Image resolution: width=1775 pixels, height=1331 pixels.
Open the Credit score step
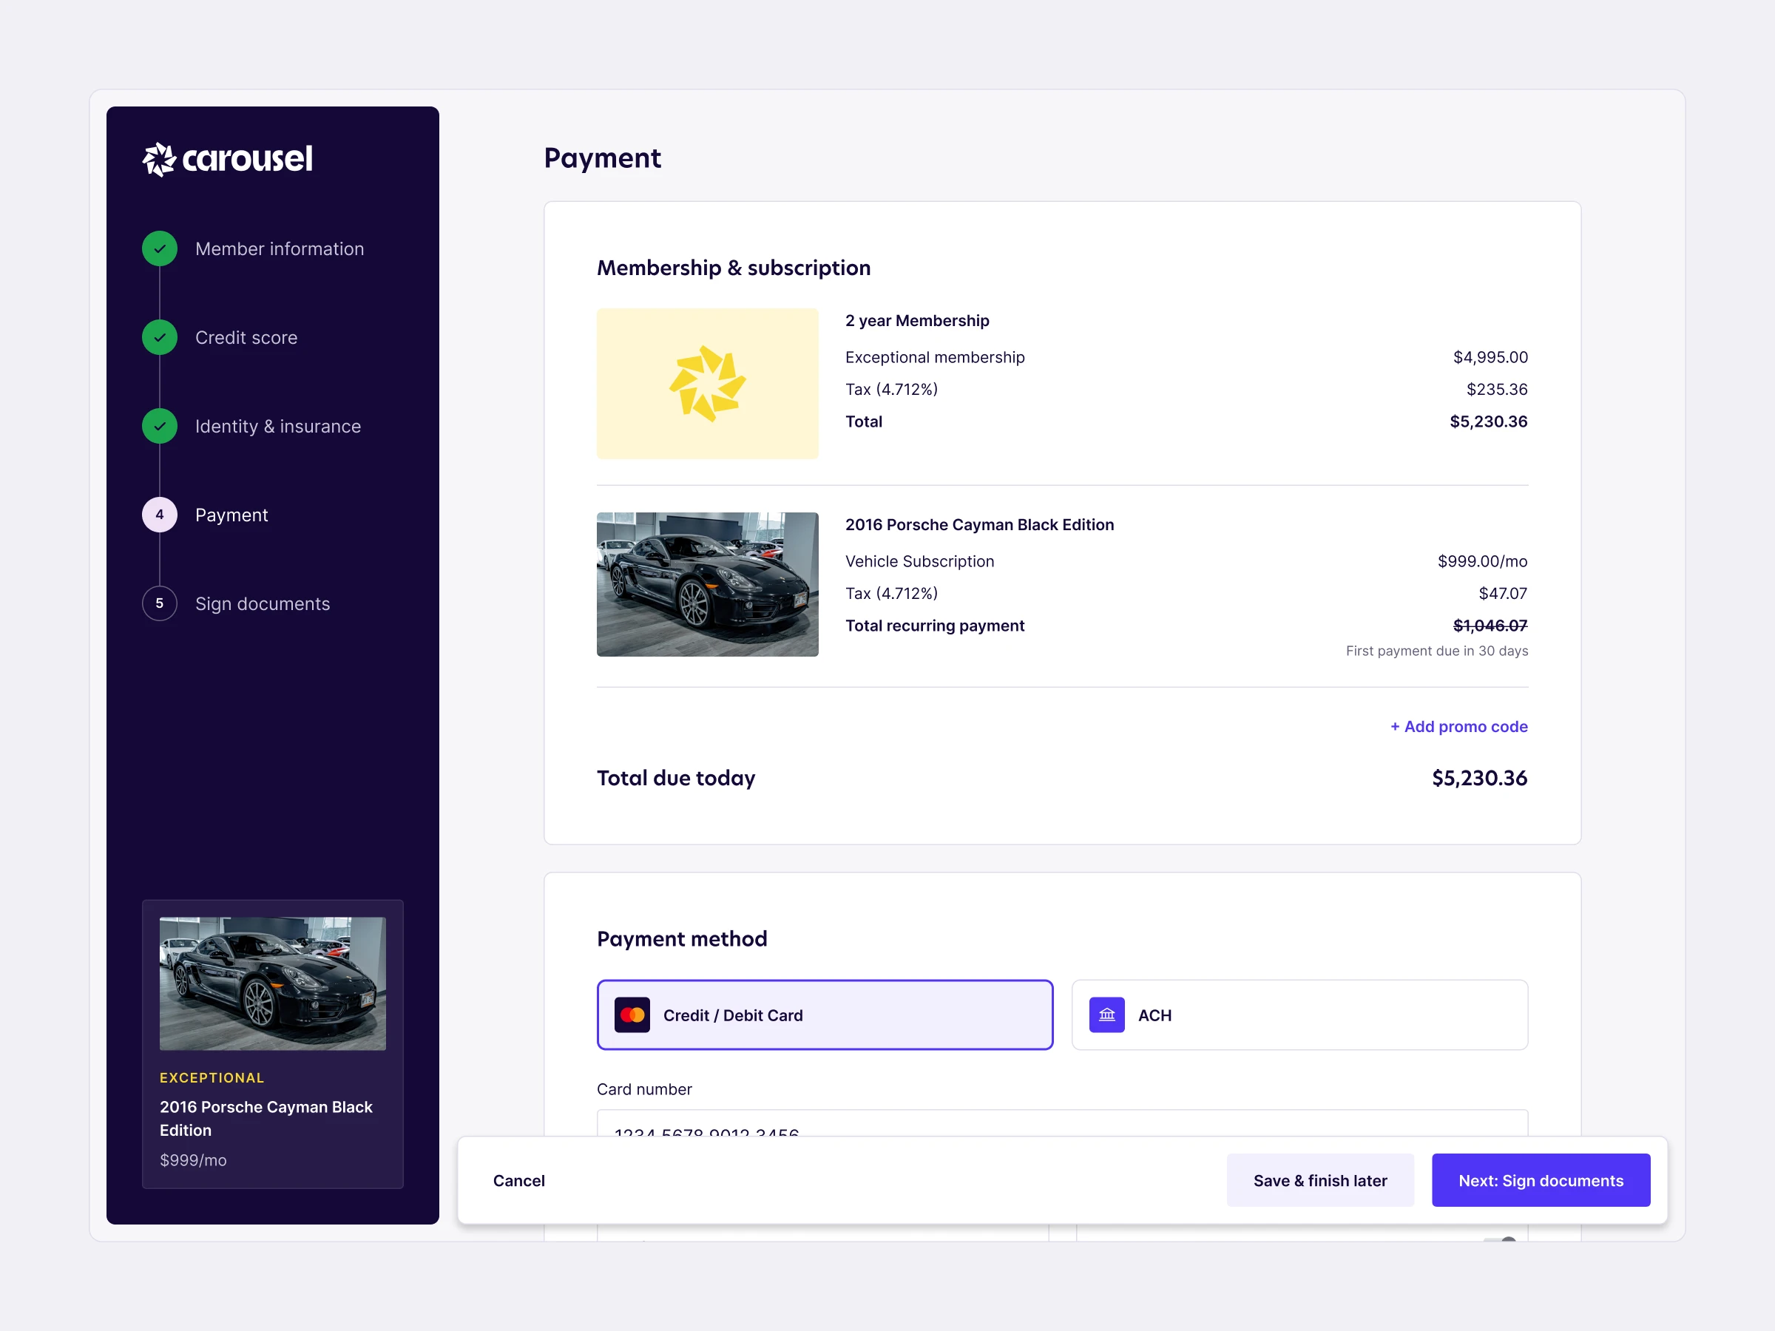pyautogui.click(x=246, y=338)
